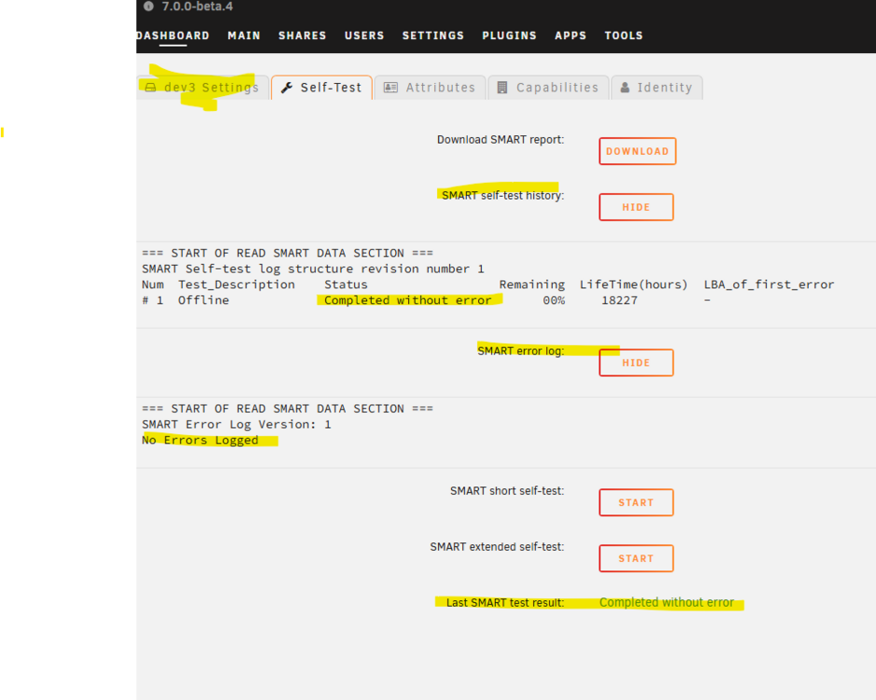Click the wrench icon on Self-Test tab

(x=287, y=88)
